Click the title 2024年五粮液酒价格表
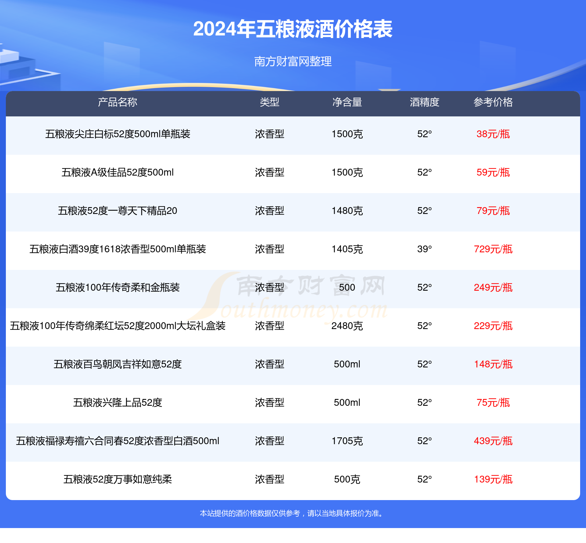The width and height of the screenshot is (586, 543). pos(293,29)
